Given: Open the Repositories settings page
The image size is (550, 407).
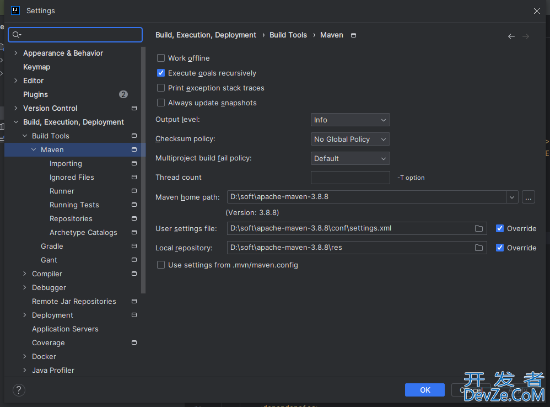Looking at the screenshot, I should click(x=71, y=218).
